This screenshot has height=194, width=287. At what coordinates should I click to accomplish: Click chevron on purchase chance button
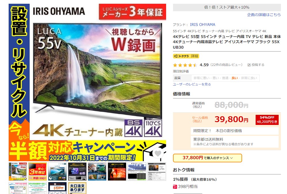click(x=231, y=158)
